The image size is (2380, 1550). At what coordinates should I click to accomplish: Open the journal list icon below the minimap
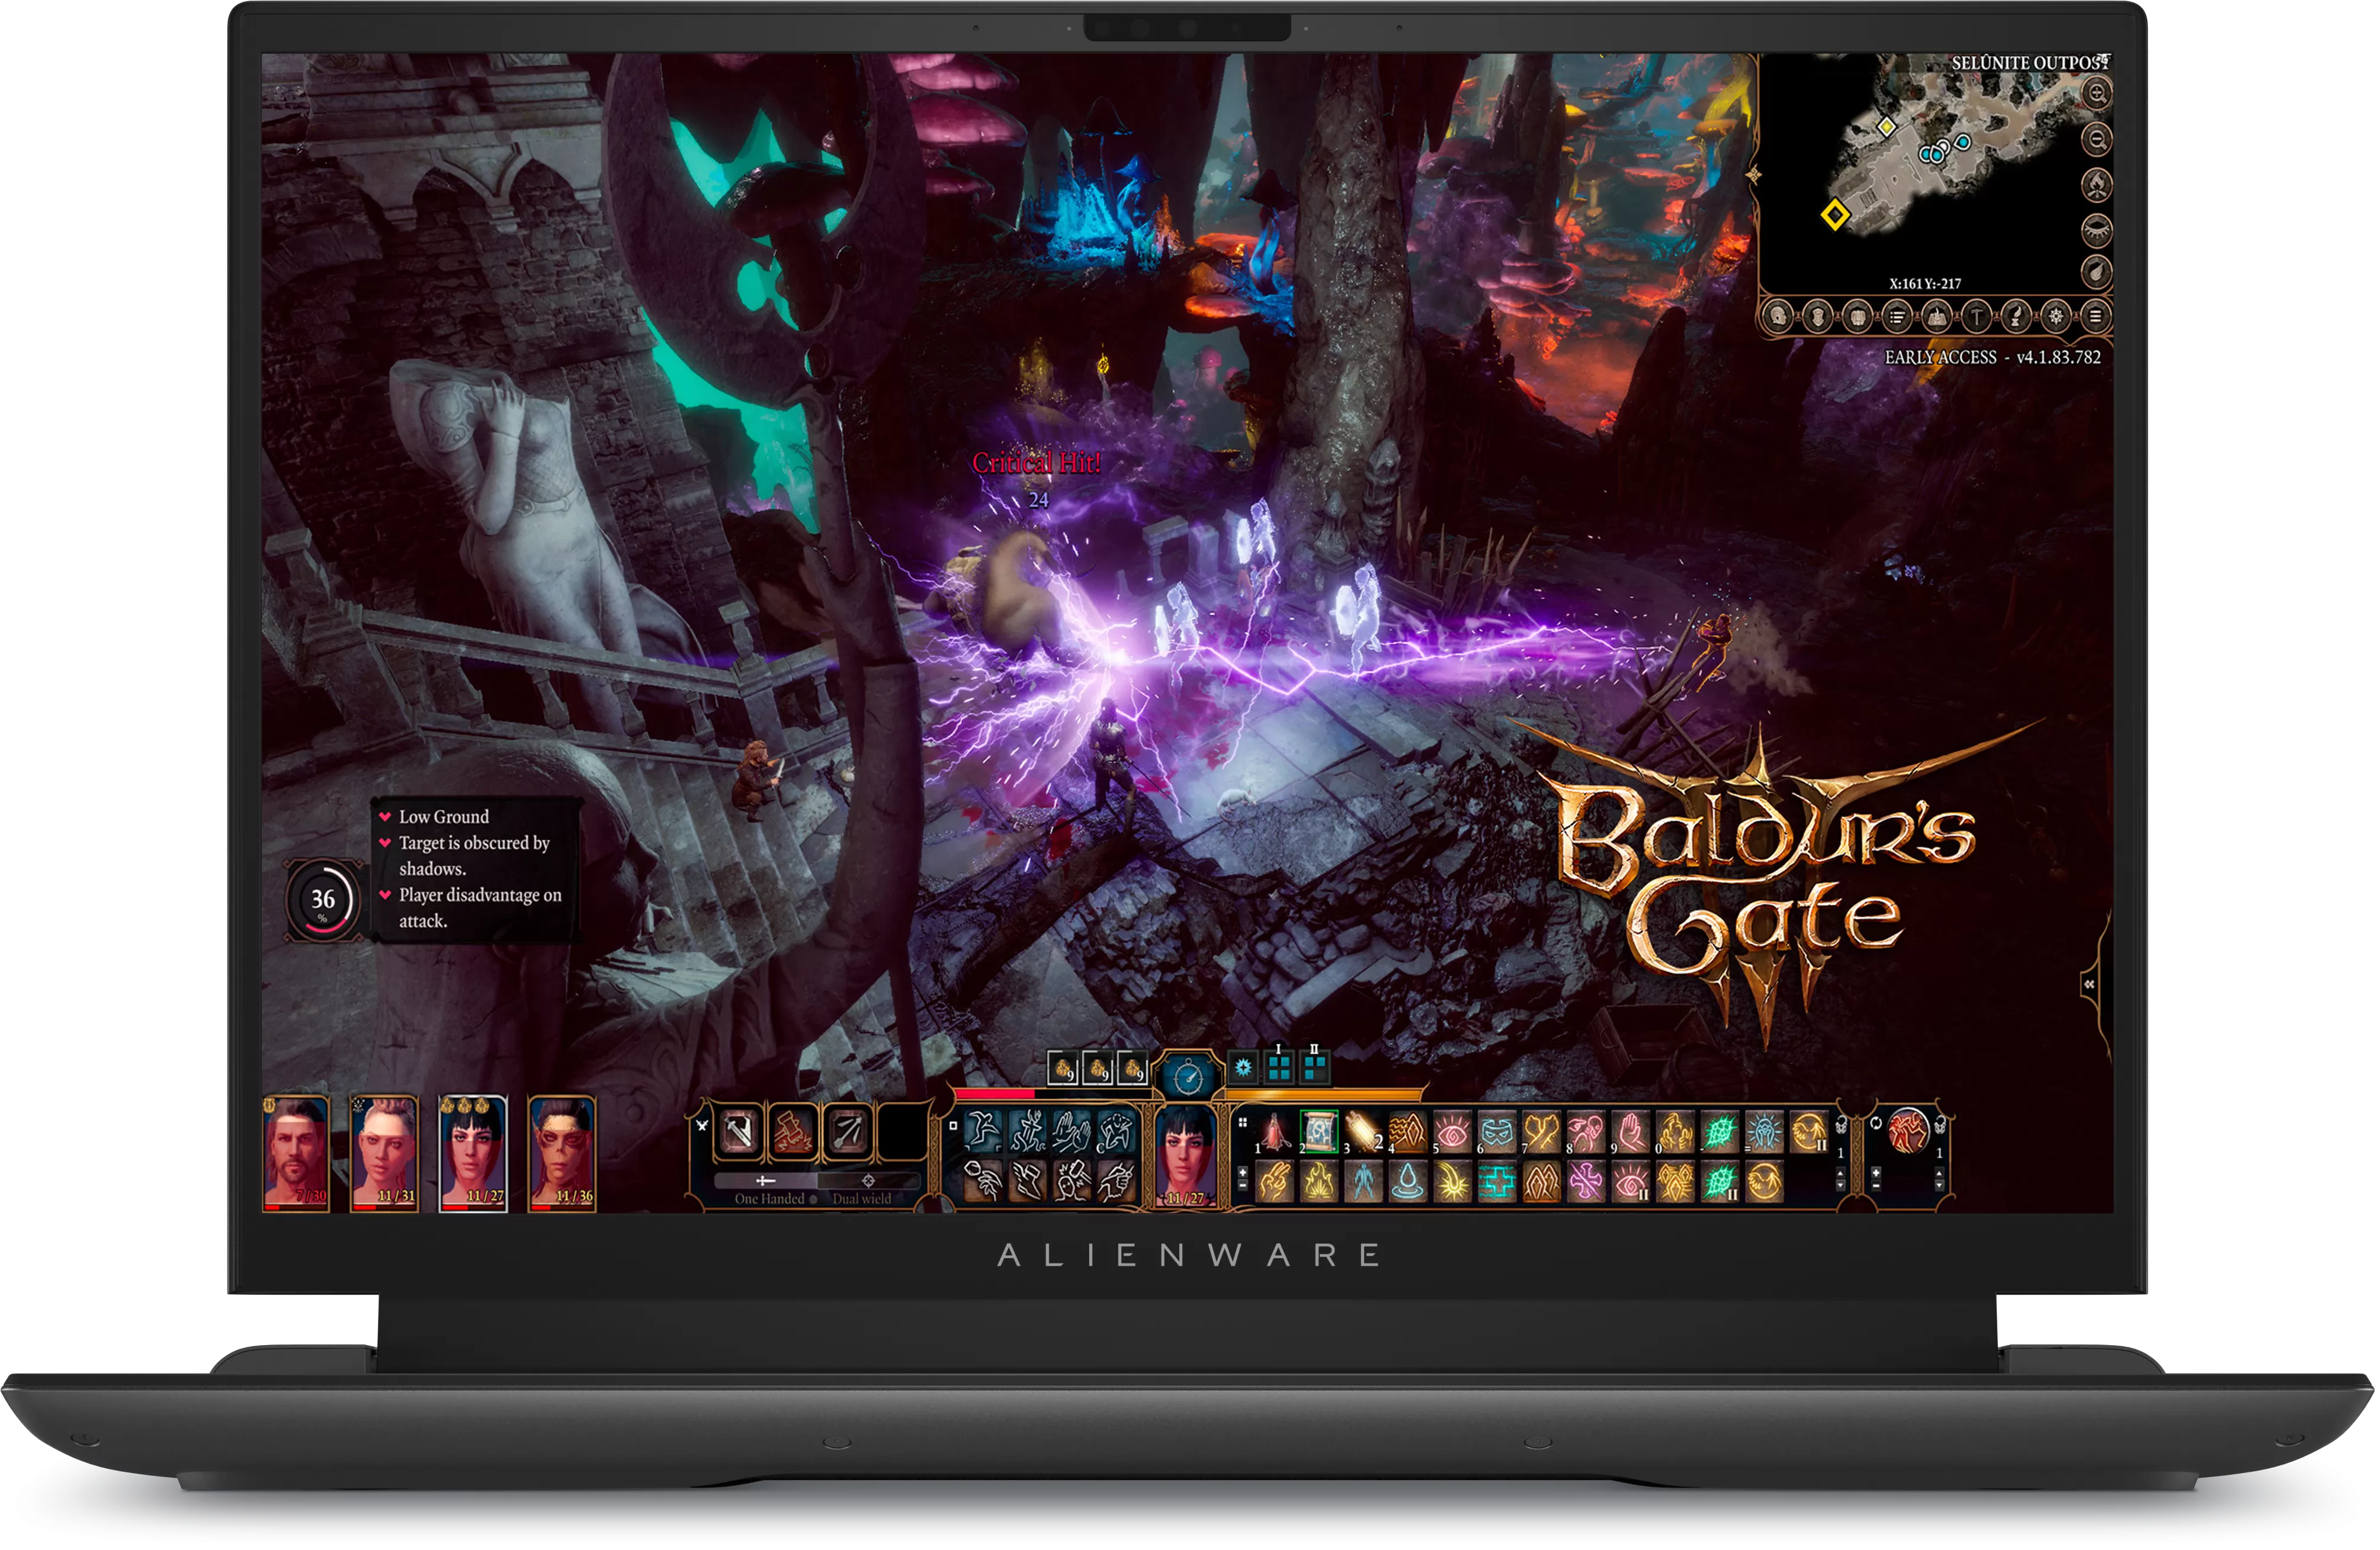(x=1897, y=317)
